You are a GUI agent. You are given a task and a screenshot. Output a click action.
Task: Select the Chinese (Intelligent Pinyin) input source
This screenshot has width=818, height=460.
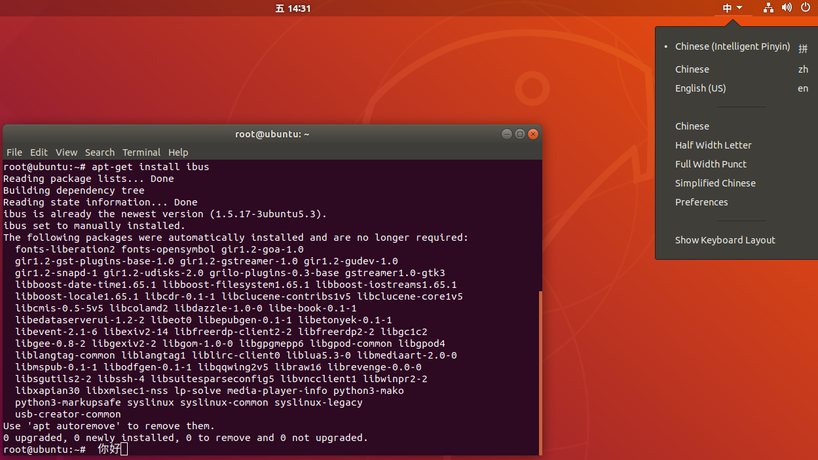[x=732, y=46]
